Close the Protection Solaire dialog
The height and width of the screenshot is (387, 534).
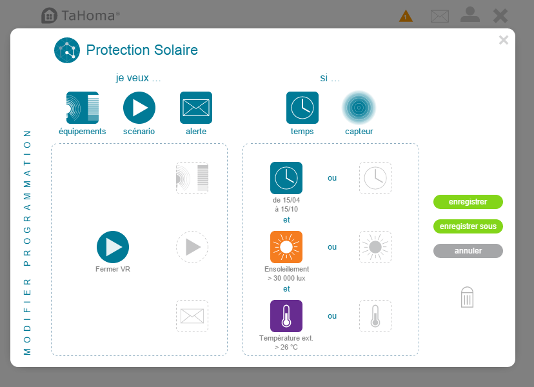pyautogui.click(x=504, y=40)
